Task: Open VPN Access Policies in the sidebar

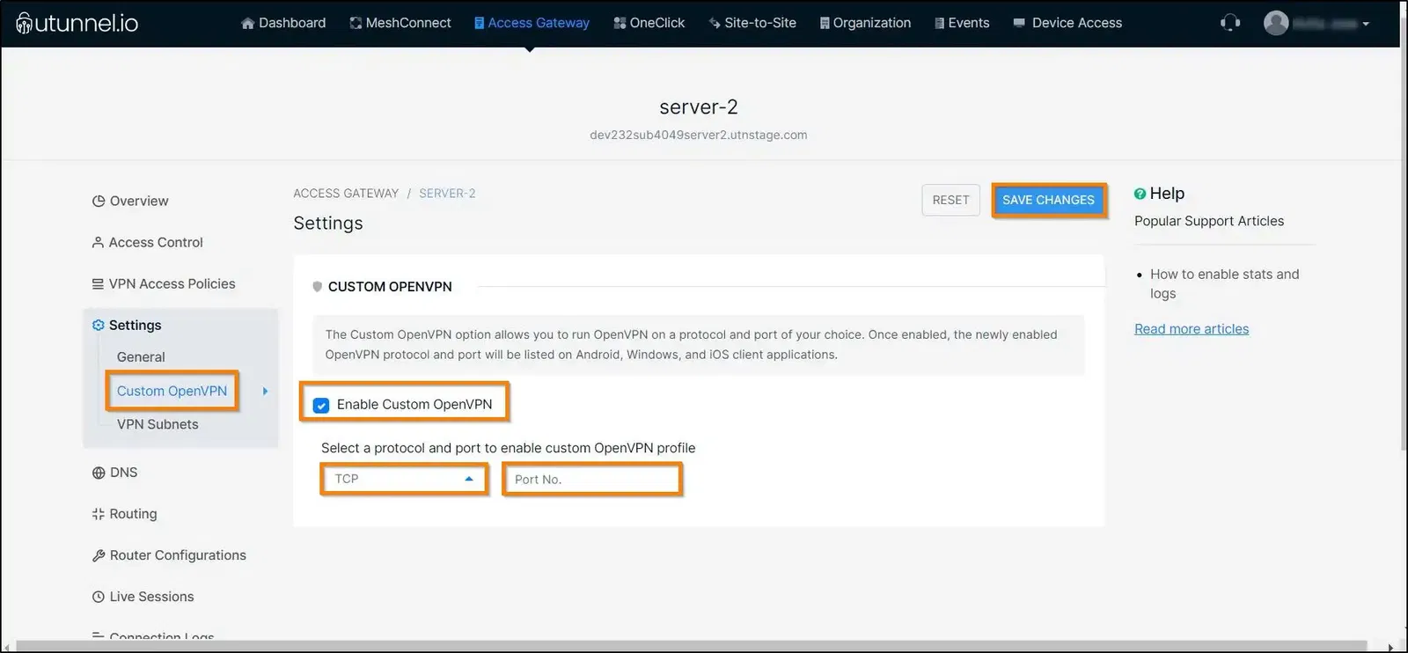Action: click(164, 283)
